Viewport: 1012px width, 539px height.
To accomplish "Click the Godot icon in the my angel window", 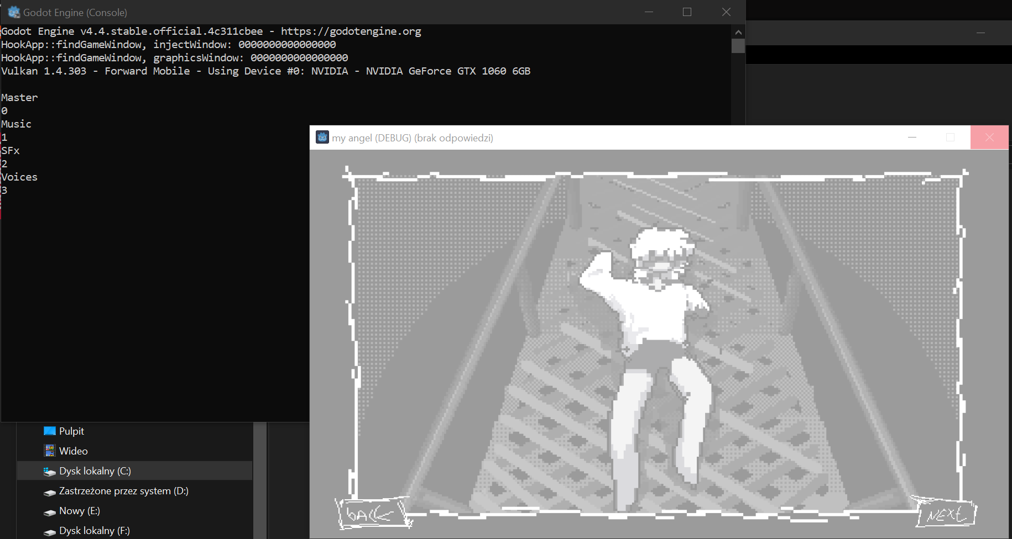I will (322, 137).
